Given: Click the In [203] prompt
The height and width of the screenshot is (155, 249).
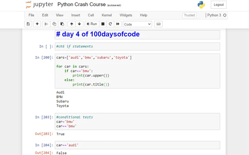Looking at the screenshot, I should pyautogui.click(x=44, y=117).
